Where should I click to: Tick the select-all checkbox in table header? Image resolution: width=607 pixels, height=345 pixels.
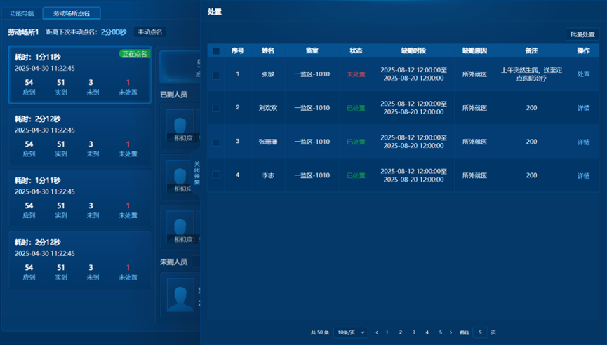216,51
